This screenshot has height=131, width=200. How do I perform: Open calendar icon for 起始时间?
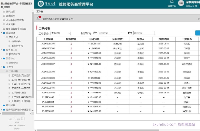click(x=95, y=33)
